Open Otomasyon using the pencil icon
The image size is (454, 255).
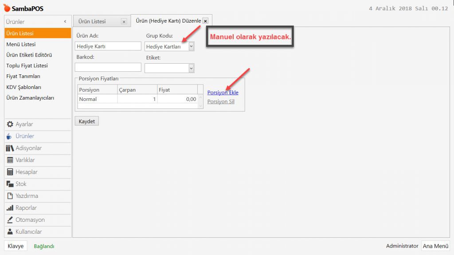(10, 220)
